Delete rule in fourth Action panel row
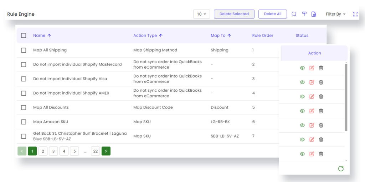Image resolution: width=365 pixels, height=182 pixels. pyautogui.click(x=321, y=111)
